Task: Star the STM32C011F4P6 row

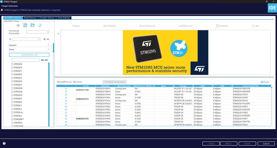Action: tap(66, 98)
